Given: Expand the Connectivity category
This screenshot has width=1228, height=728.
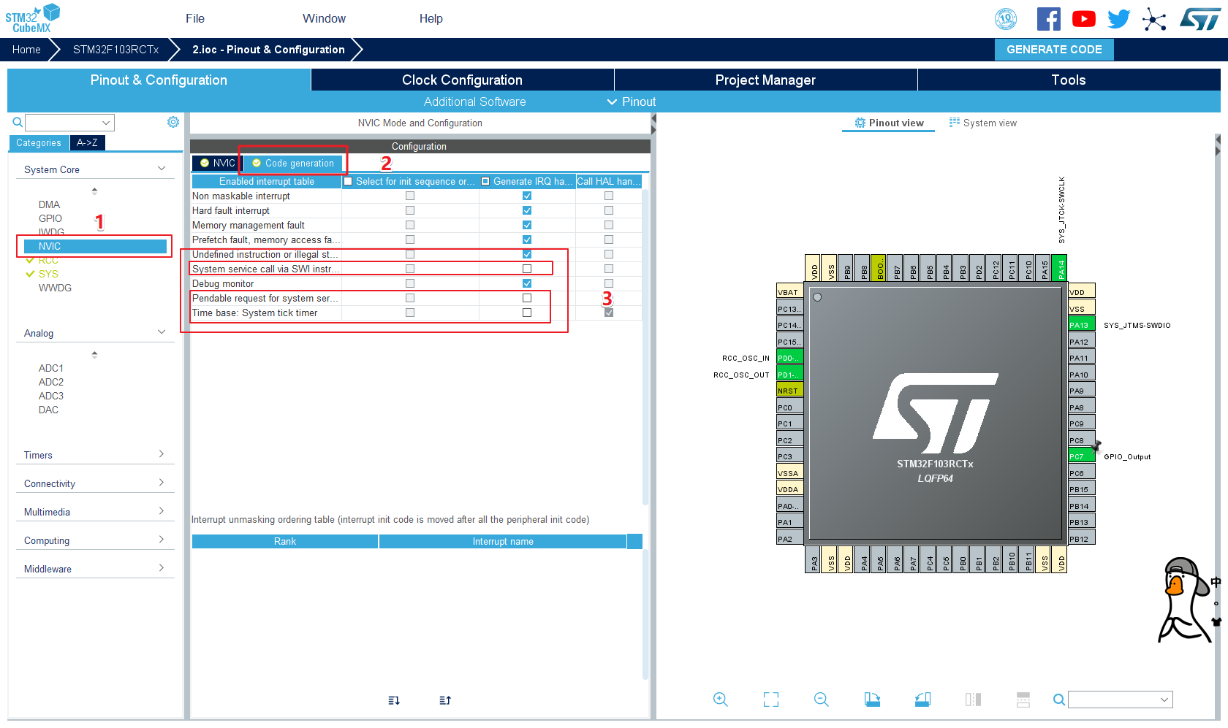Looking at the screenshot, I should [x=162, y=483].
